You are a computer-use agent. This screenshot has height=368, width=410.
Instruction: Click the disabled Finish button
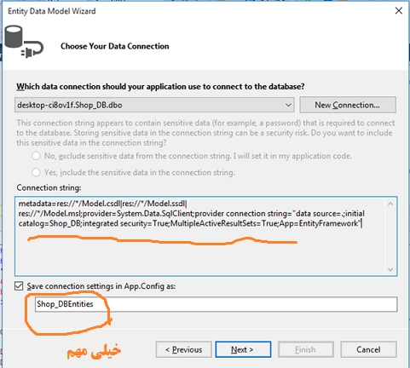[305, 349]
